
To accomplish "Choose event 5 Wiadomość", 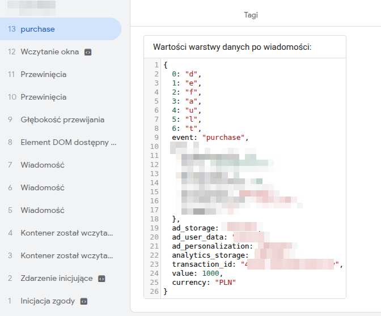I will pyautogui.click(x=43, y=210).
